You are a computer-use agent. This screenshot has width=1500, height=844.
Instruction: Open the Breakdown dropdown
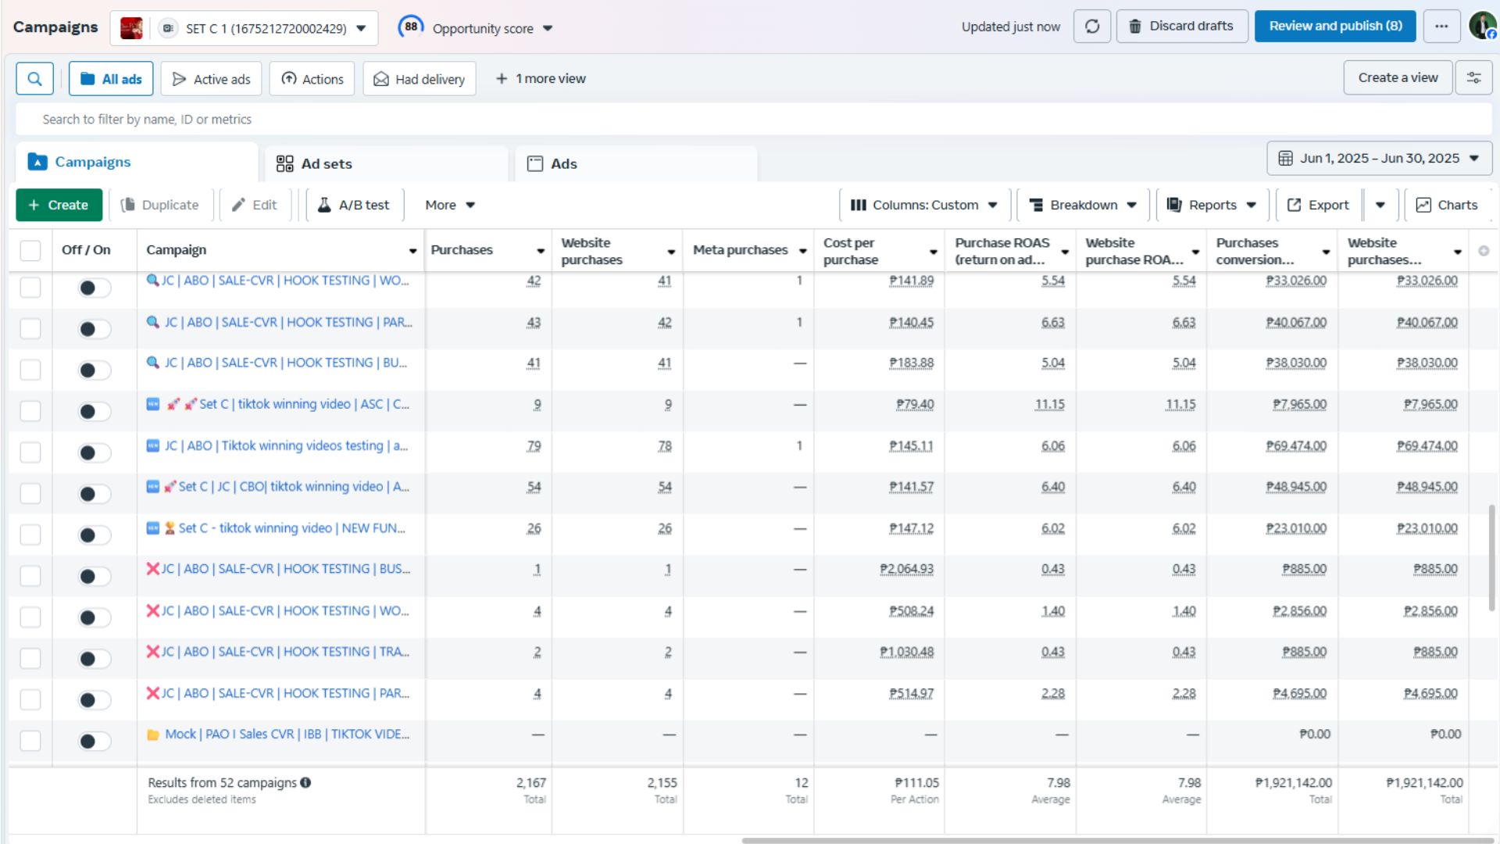click(1083, 205)
